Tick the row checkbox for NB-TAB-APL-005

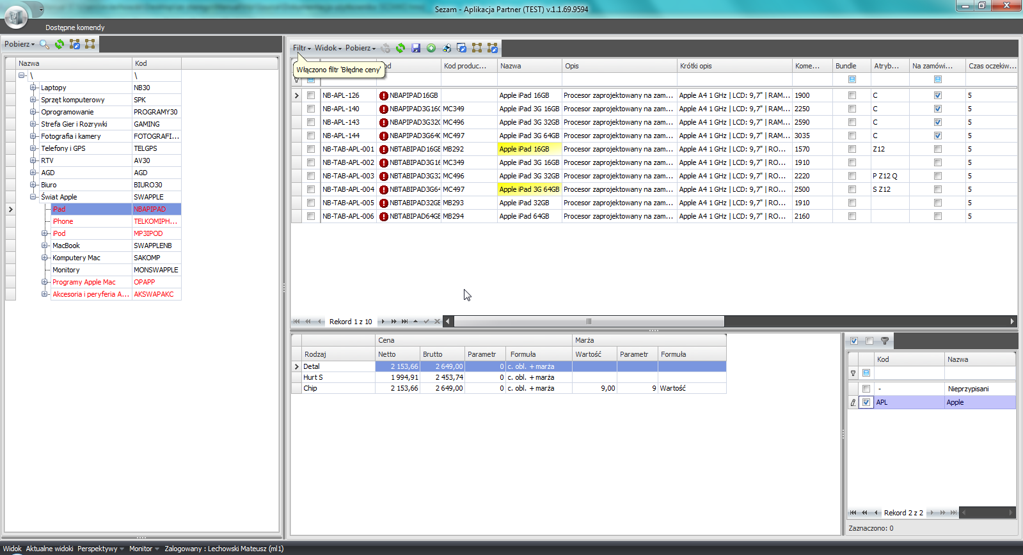311,203
